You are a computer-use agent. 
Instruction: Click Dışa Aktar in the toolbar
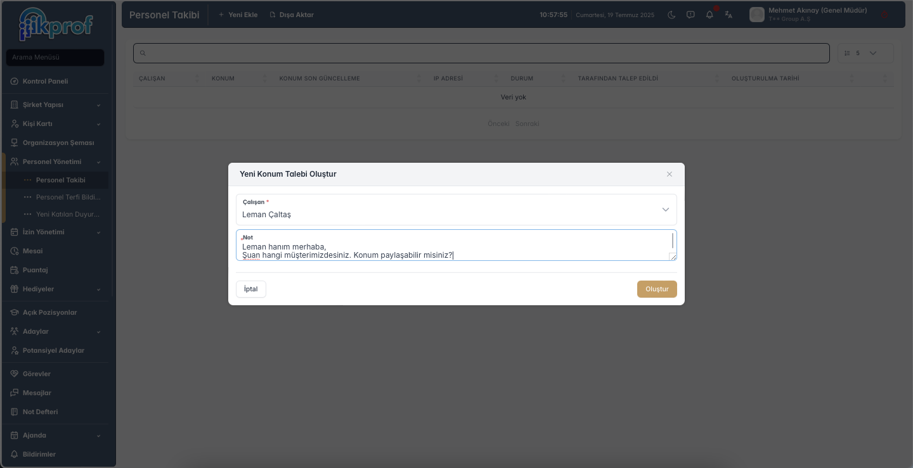click(x=292, y=15)
